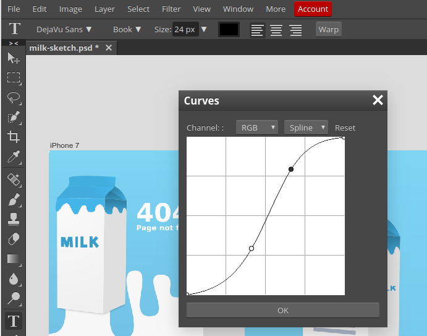Open the Book font style dropdown

click(127, 29)
